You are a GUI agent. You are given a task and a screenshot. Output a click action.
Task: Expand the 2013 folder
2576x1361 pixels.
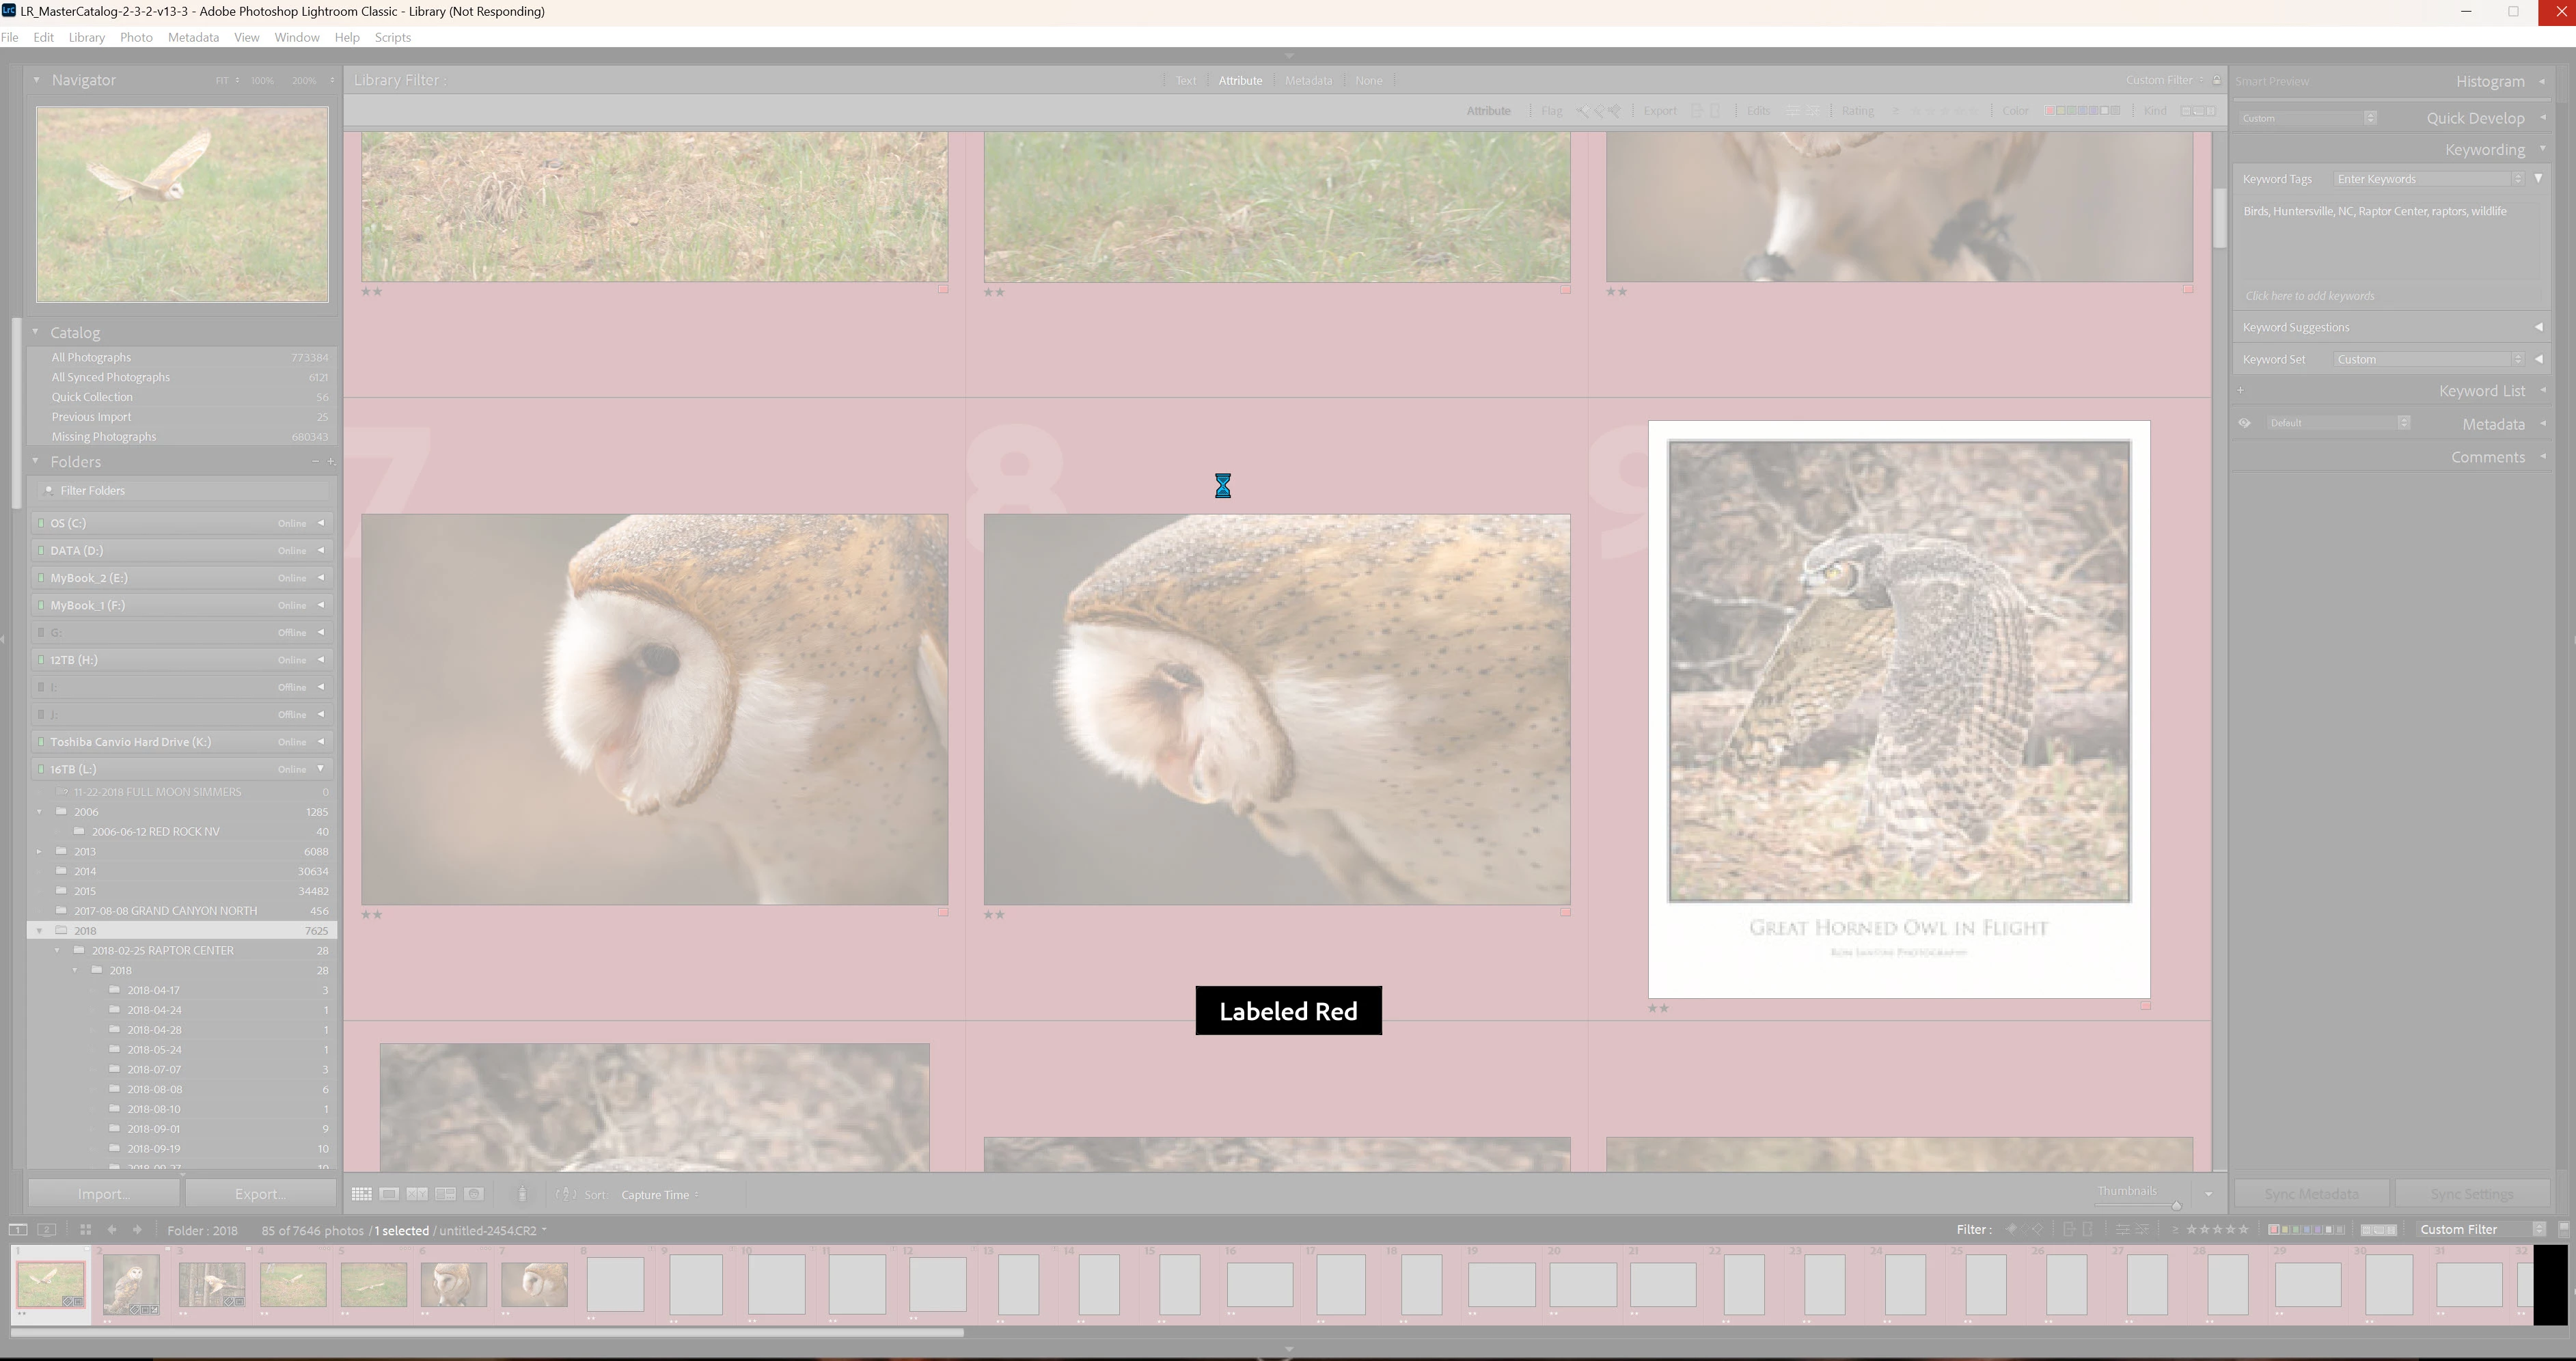39,852
